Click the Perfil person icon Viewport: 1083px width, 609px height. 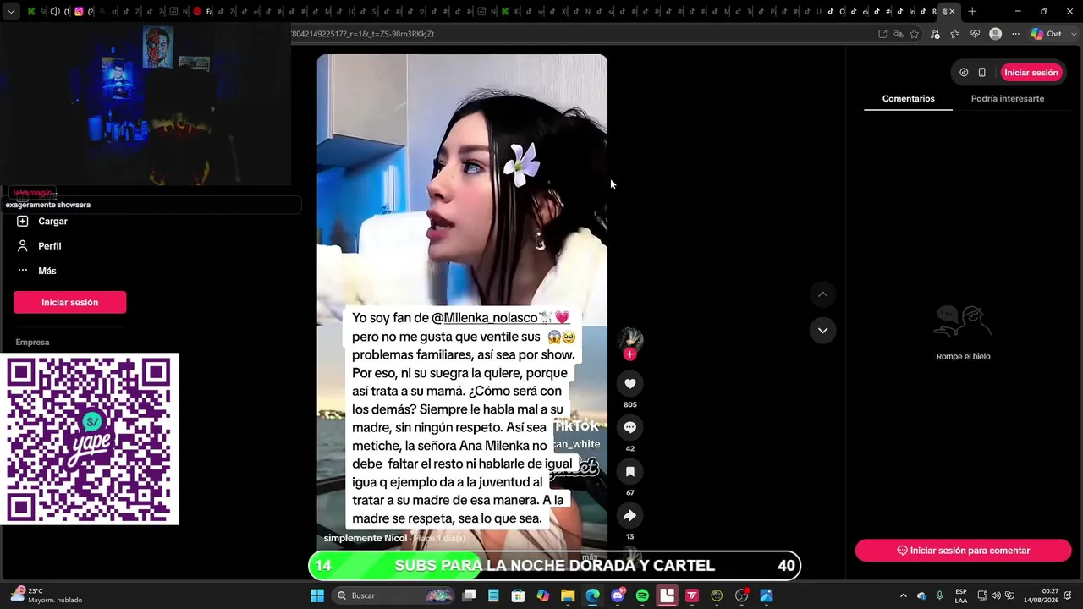tap(23, 246)
